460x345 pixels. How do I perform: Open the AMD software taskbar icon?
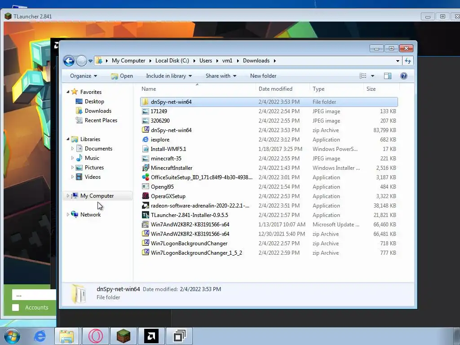151,336
